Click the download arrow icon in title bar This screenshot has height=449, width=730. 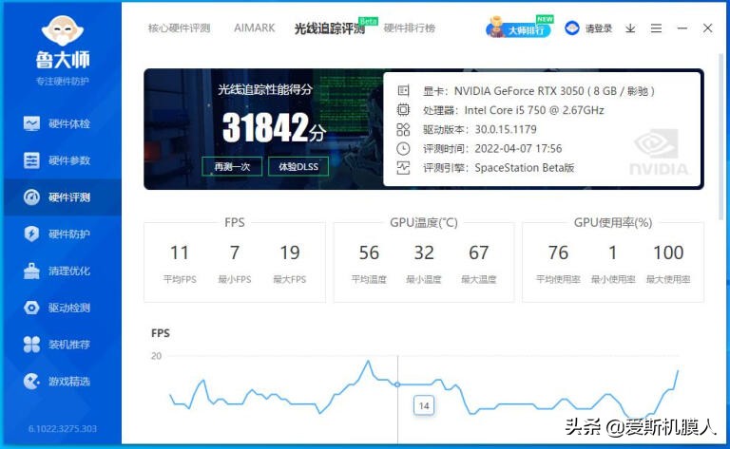pyautogui.click(x=630, y=28)
